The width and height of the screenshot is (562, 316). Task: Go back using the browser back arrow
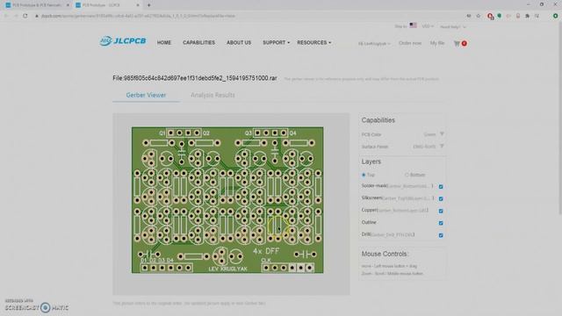pyautogui.click(x=6, y=16)
